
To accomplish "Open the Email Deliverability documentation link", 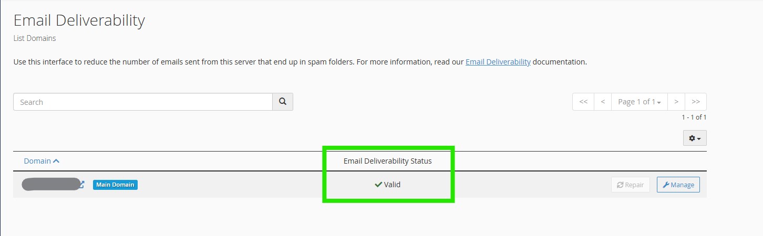I will click(498, 62).
